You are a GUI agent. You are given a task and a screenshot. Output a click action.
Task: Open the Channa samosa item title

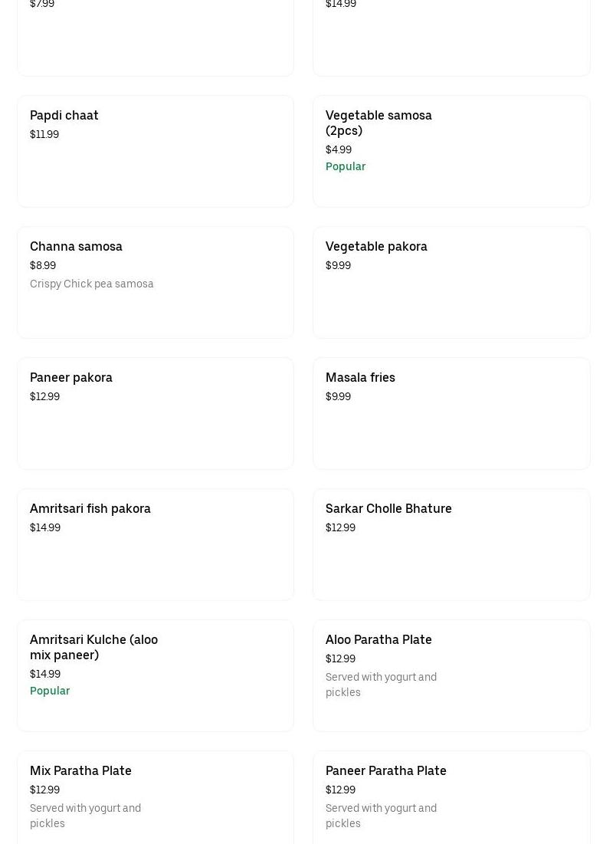tap(76, 247)
